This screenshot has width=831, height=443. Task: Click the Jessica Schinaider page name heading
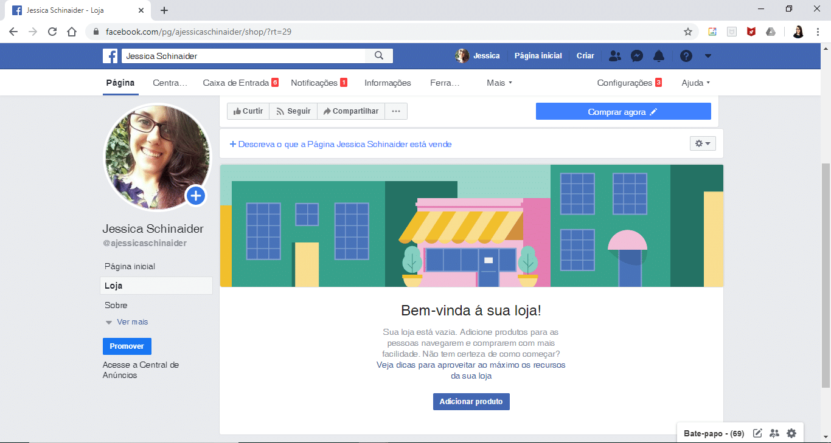pos(153,229)
